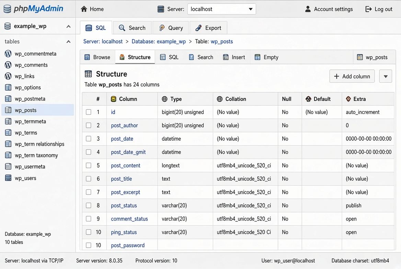Viewport: 401px width, 269px height.
Task: Click the 'Protocol version: 10' status text
Action: click(x=156, y=260)
